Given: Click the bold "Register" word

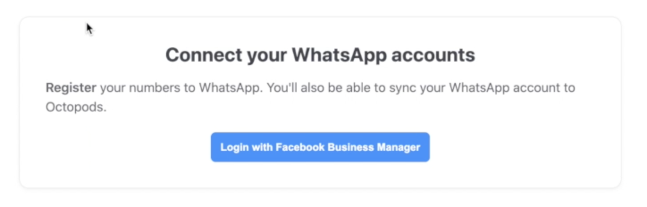Looking at the screenshot, I should (x=71, y=87).
